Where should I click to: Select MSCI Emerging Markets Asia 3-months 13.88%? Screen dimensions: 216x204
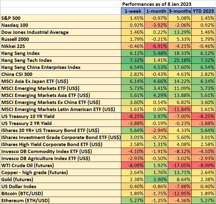180,95
